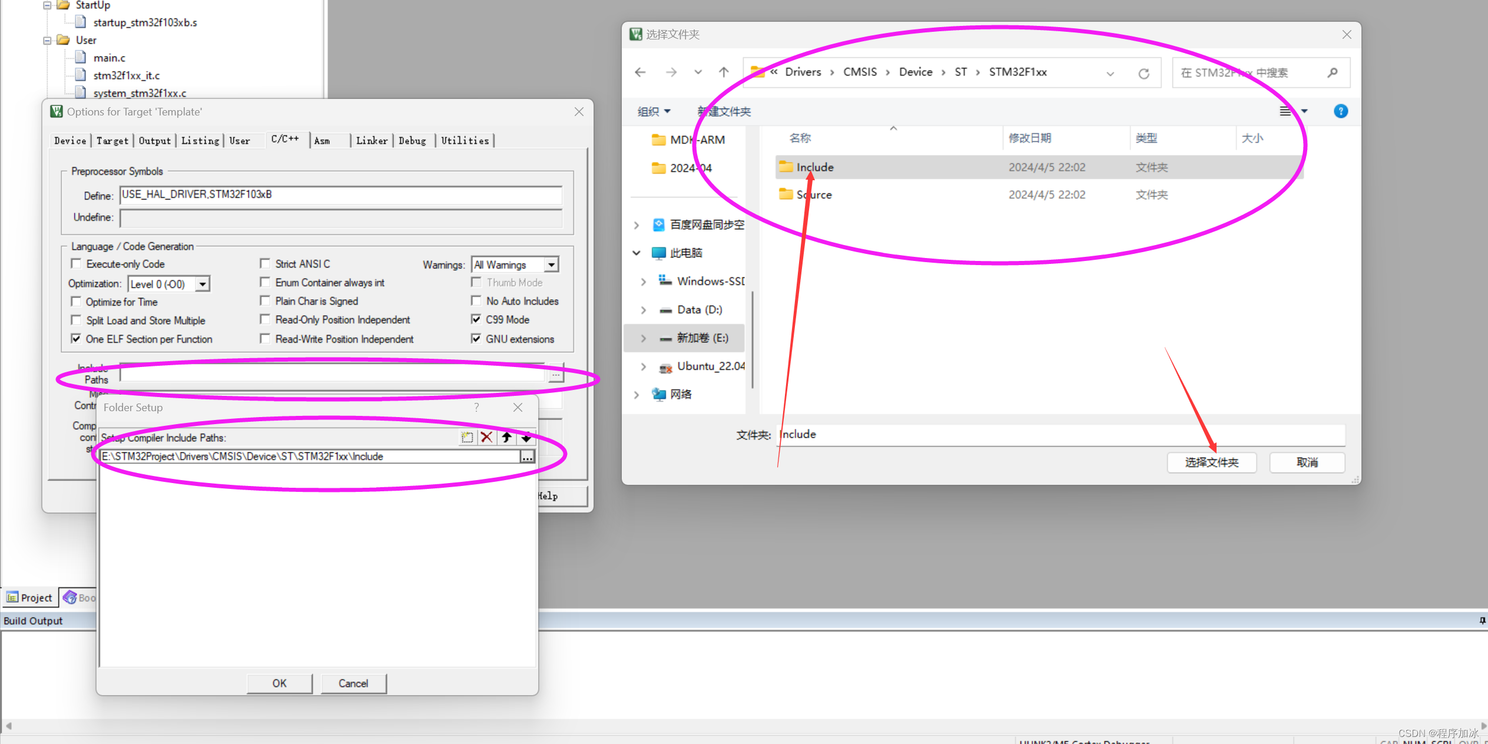
Task: Enable Optimize for Time checkbox
Action: click(76, 302)
